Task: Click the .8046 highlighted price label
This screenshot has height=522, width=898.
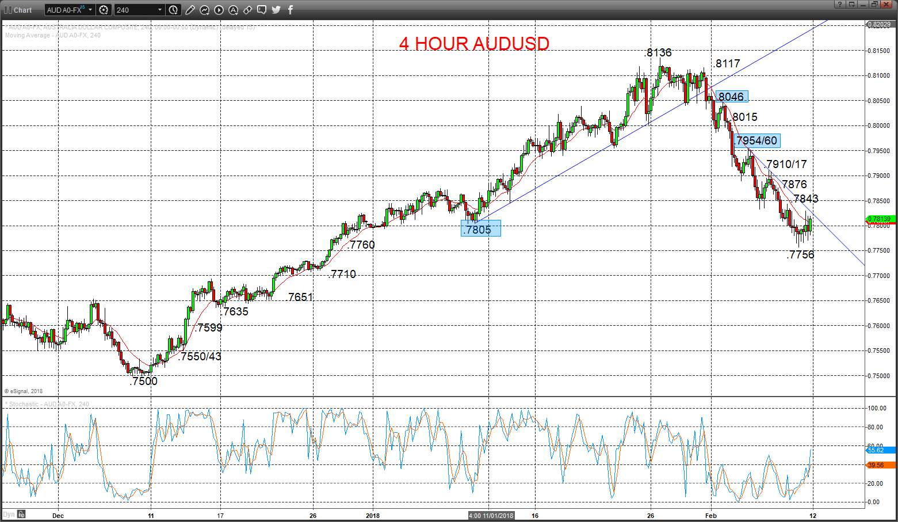Action: coord(731,97)
